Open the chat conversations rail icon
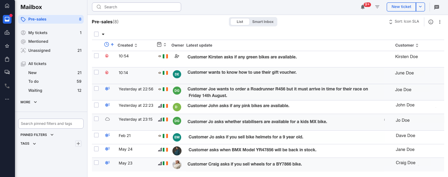Screen dimensions: 448x177 [7, 72]
